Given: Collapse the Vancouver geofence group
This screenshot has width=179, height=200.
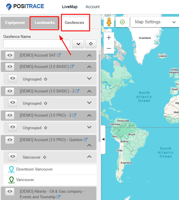Looking at the screenshot, I should (x=89, y=157).
